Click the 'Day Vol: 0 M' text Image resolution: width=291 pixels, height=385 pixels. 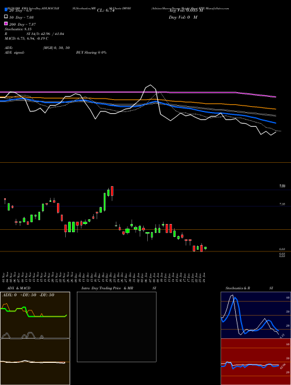point(183,17)
